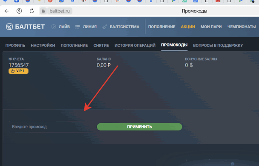Click the balance value 0,00 ₽
Screen dimensions: 259x166
pyautogui.click(x=104, y=65)
